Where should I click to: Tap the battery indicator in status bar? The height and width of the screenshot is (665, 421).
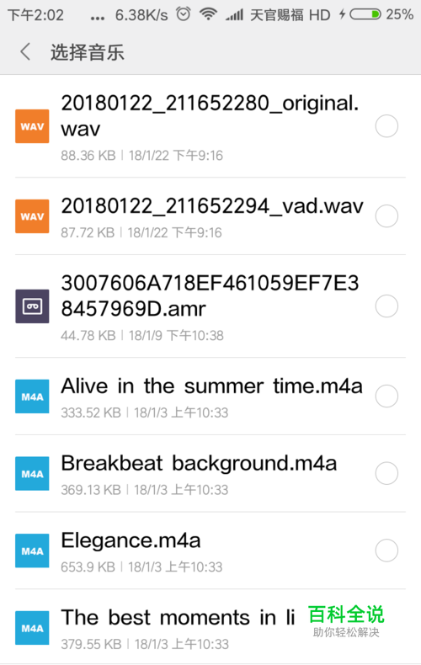[x=365, y=14]
